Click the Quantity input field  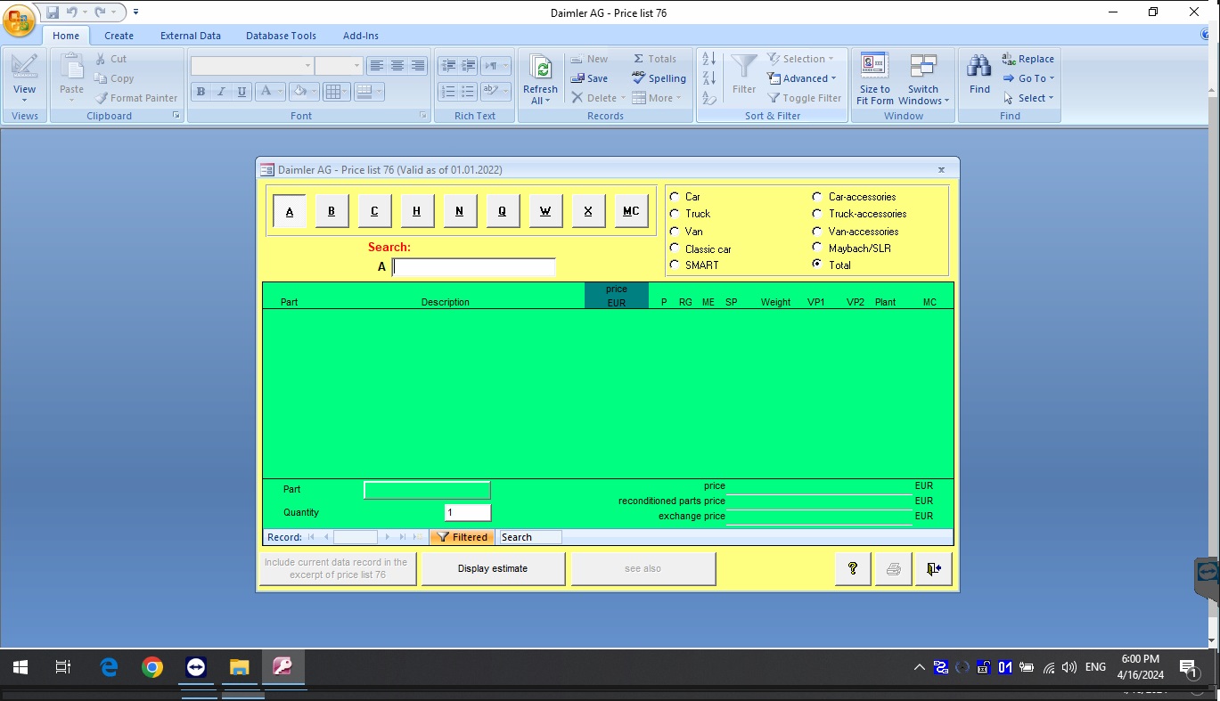click(468, 512)
